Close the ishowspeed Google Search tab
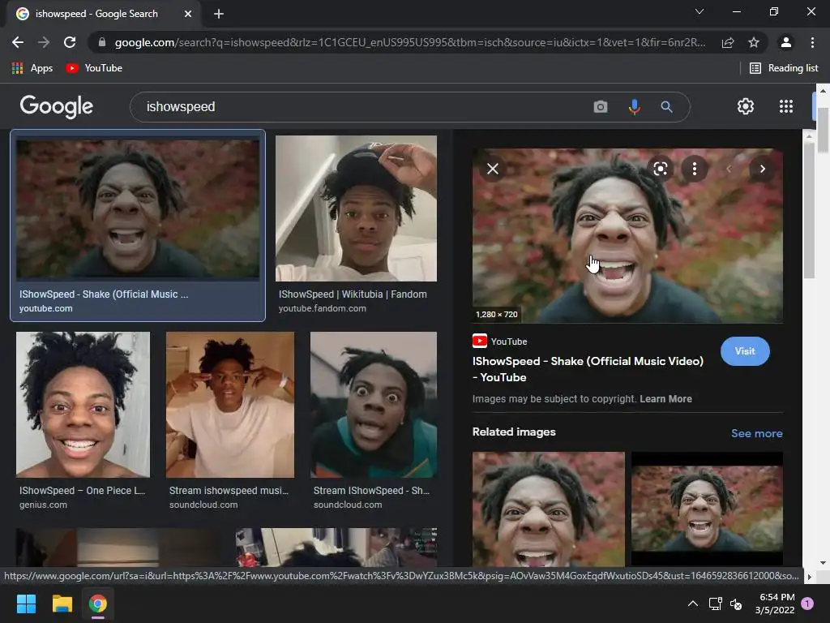 coord(188,14)
